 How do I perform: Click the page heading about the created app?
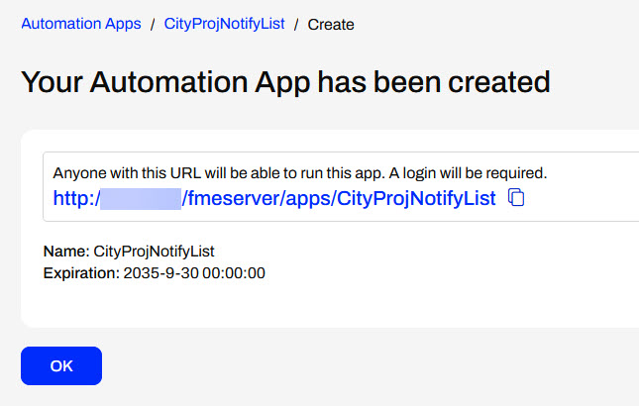(x=285, y=81)
